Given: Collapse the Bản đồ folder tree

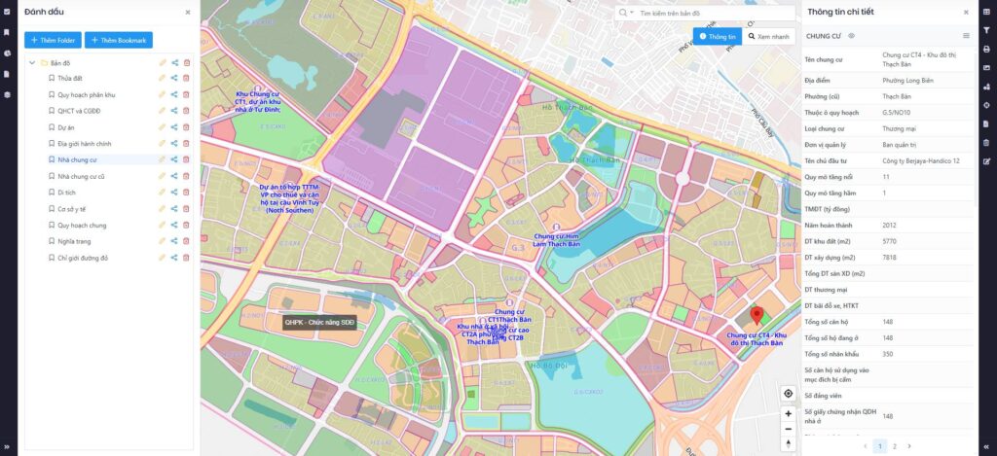Looking at the screenshot, I should coord(31,63).
